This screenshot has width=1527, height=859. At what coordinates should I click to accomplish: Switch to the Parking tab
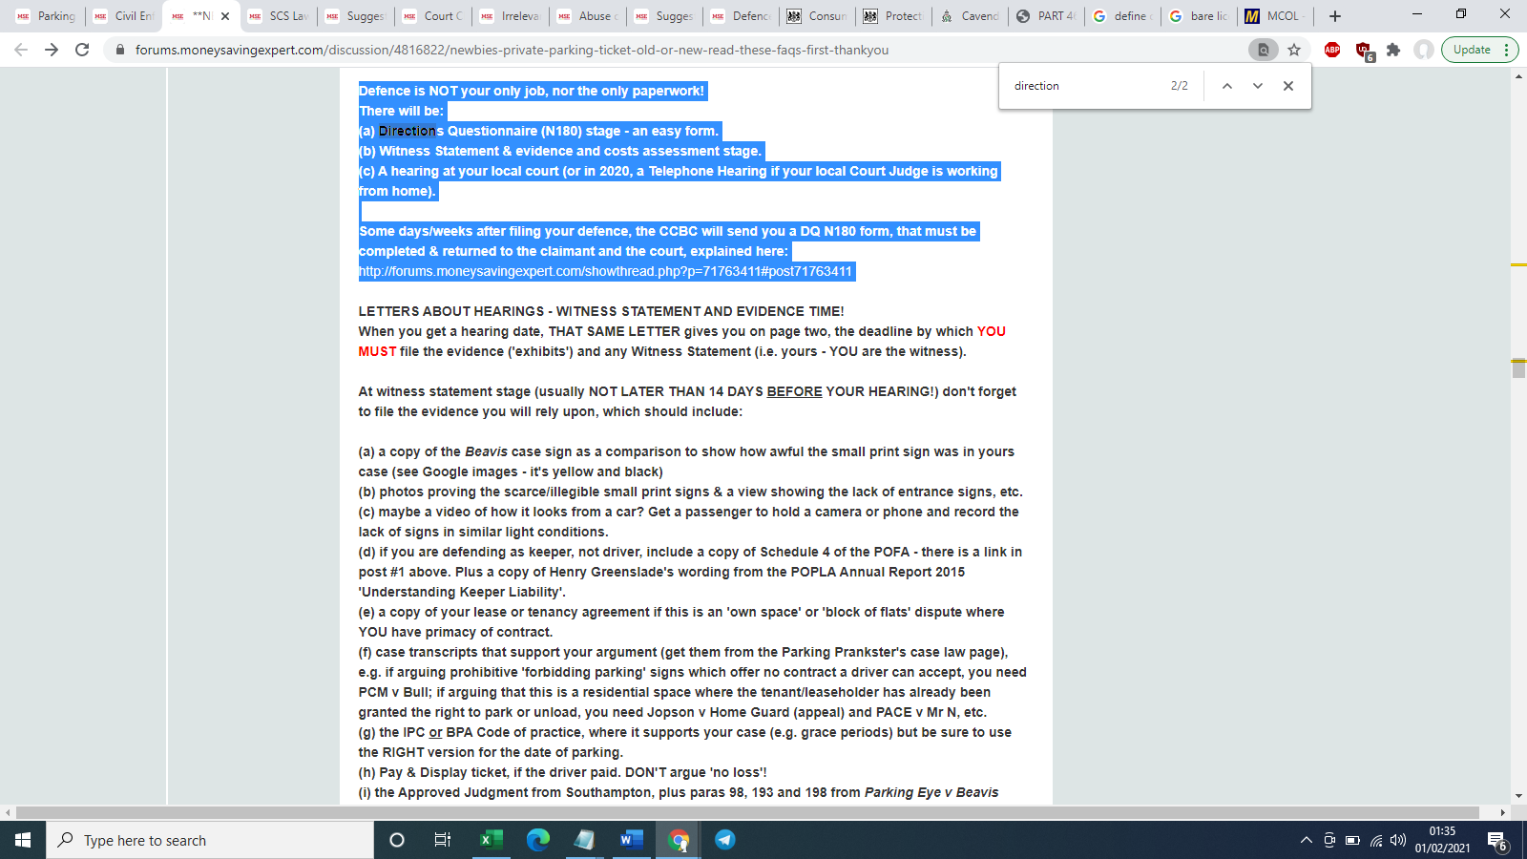(46, 16)
